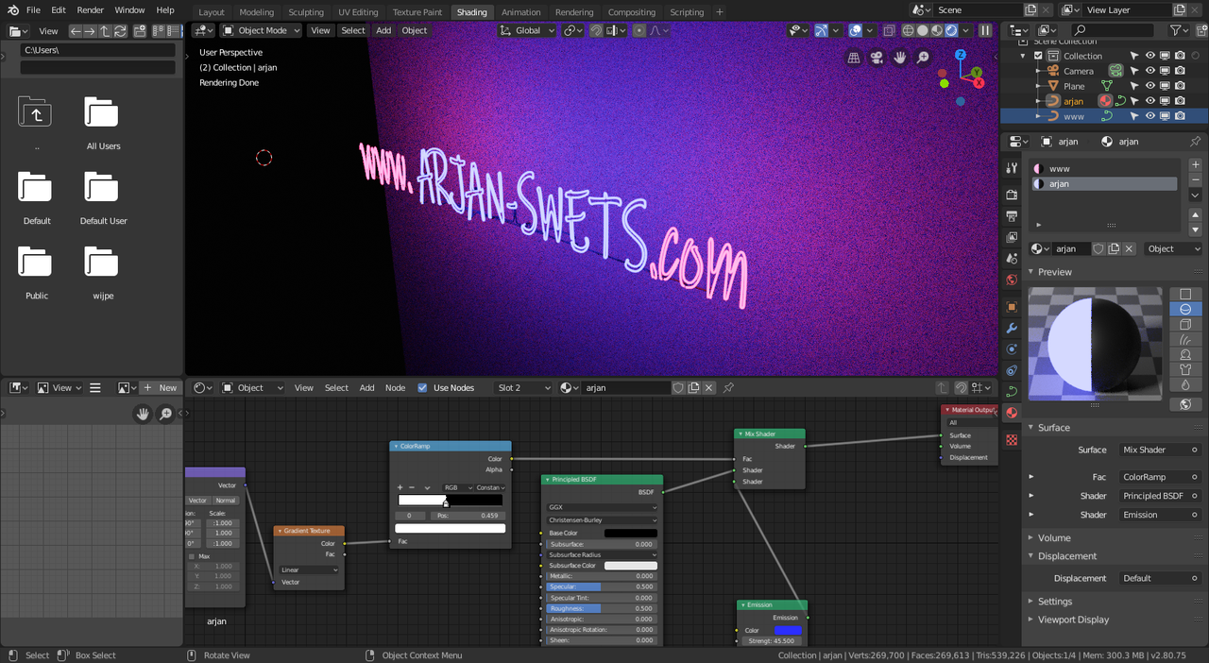The width and height of the screenshot is (1209, 663).
Task: Select the www material slot
Action: click(1105, 169)
